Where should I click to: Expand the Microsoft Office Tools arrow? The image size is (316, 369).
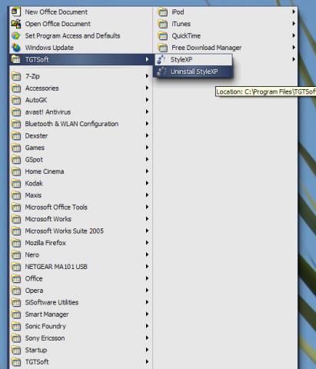(147, 207)
